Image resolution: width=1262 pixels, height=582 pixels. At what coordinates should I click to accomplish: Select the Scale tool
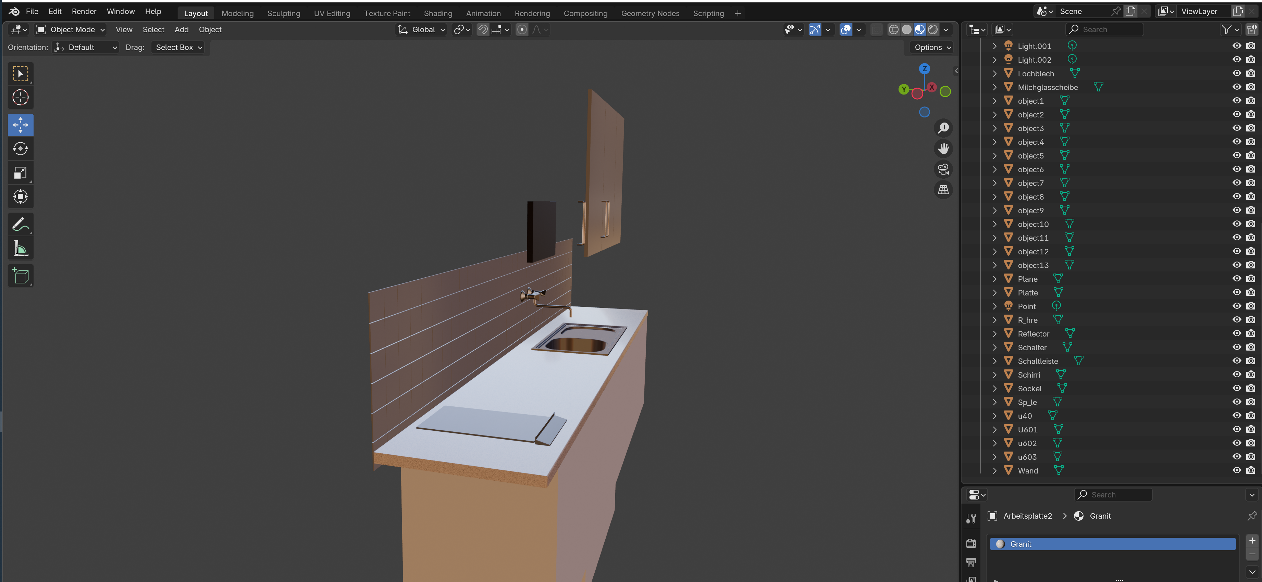coord(21,173)
